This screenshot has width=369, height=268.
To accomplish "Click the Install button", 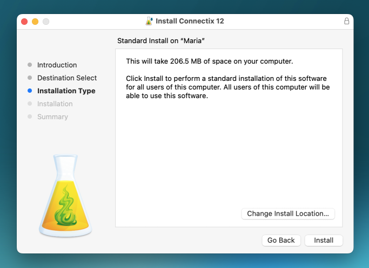I will [324, 240].
